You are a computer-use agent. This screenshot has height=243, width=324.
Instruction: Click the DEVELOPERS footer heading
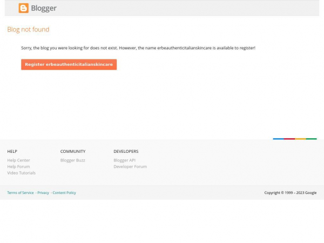[126, 151]
